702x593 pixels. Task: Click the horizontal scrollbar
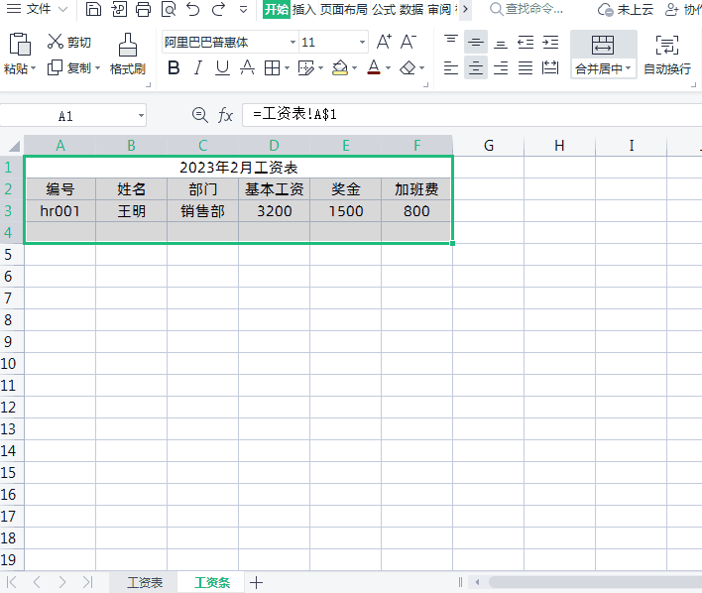(x=595, y=582)
